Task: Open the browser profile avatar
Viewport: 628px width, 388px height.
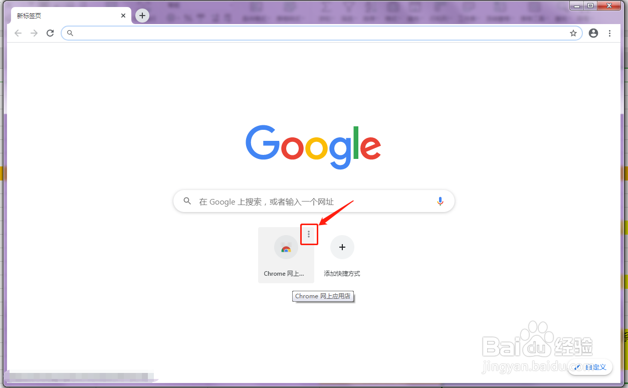Action: point(593,33)
